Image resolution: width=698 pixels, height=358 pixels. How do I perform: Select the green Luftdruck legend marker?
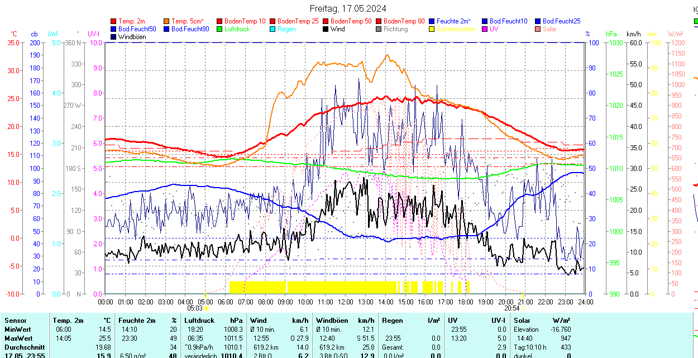(220, 29)
